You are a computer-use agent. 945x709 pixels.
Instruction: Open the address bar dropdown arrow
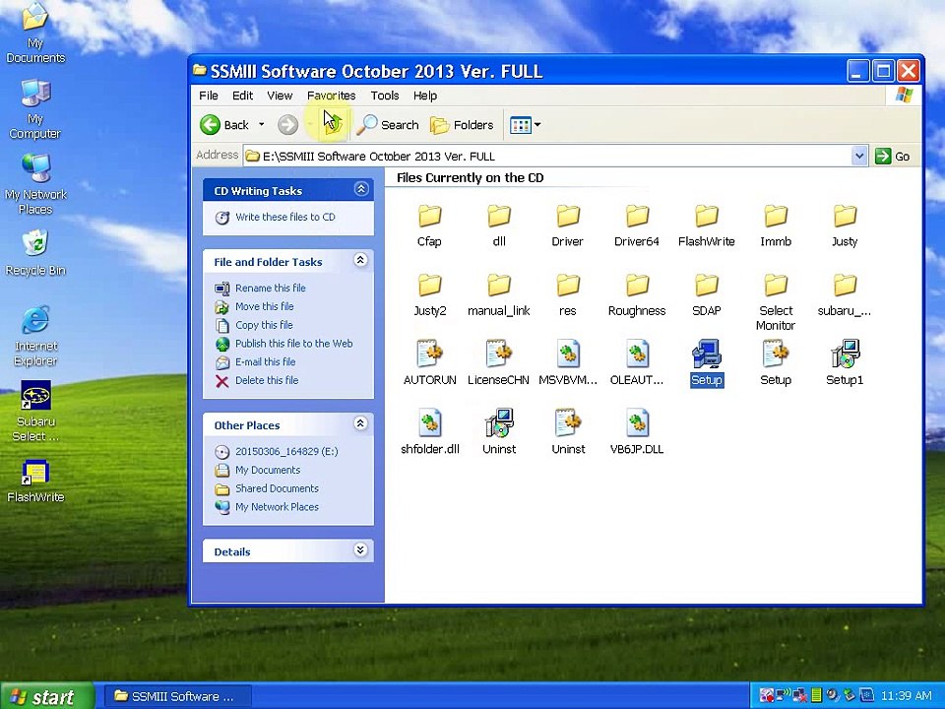[858, 156]
